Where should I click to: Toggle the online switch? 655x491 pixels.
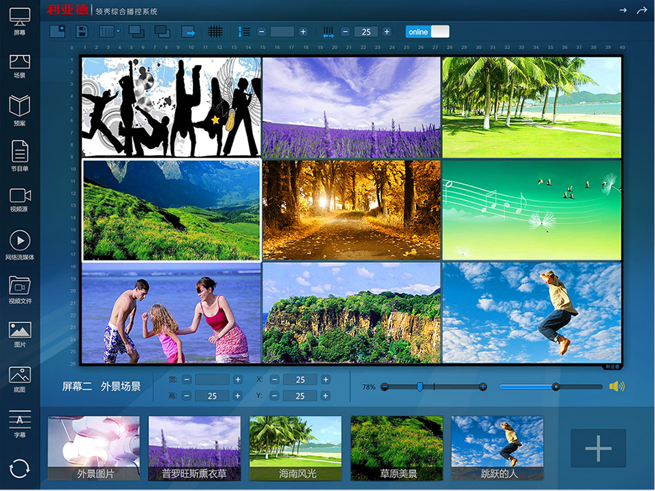[x=427, y=32]
